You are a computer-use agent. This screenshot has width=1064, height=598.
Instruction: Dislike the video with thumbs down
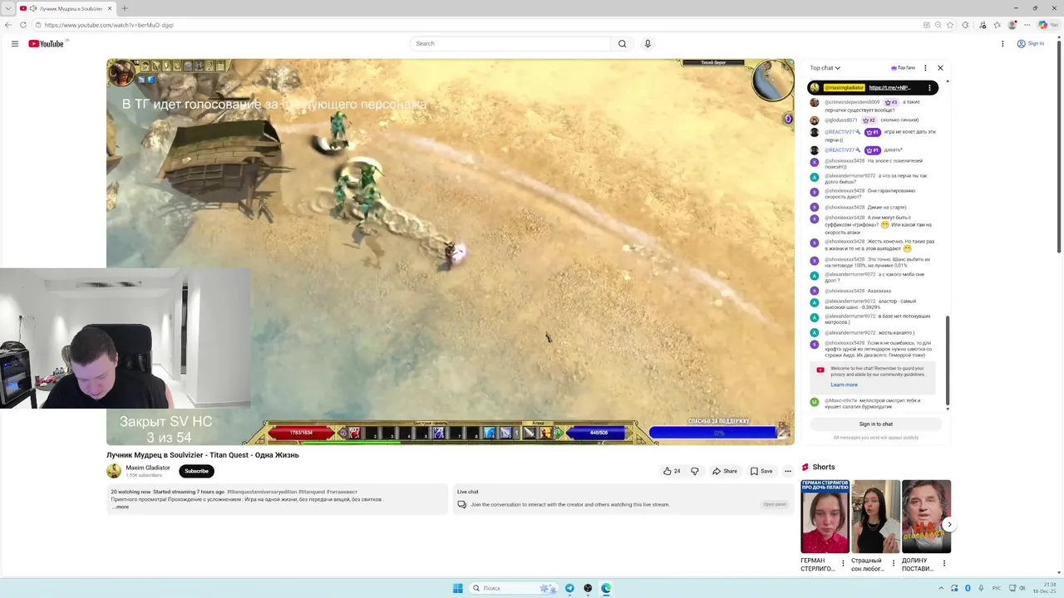click(x=695, y=471)
